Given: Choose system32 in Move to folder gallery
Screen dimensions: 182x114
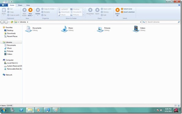Looking at the screenshot, I should [x=63, y=9].
